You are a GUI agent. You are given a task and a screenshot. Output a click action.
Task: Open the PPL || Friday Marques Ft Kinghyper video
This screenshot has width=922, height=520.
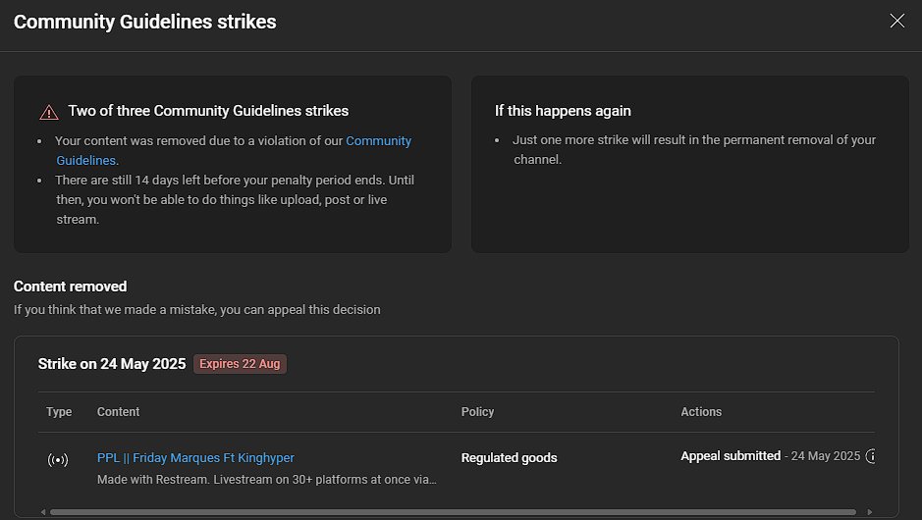tap(195, 458)
